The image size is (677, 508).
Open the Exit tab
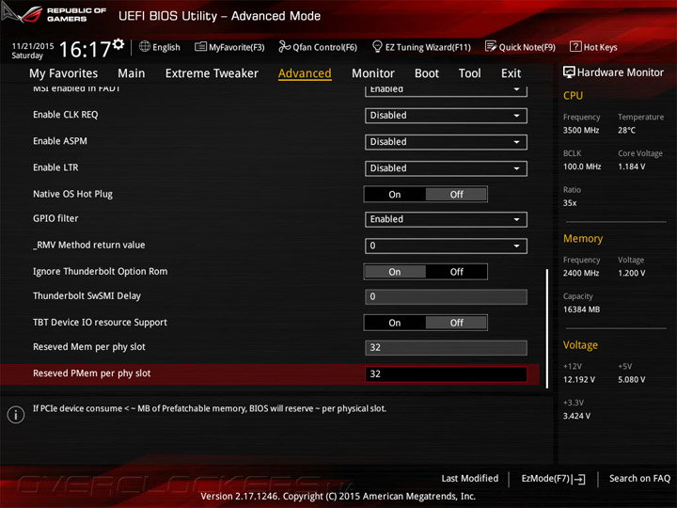point(512,73)
